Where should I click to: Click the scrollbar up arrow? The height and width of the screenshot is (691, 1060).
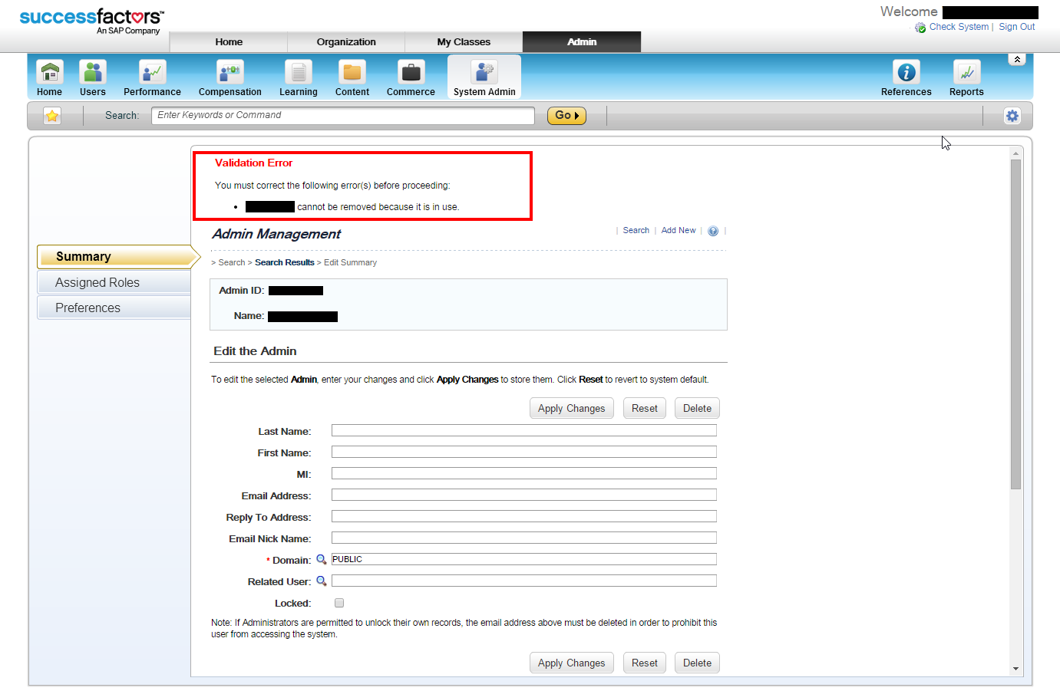1015,153
